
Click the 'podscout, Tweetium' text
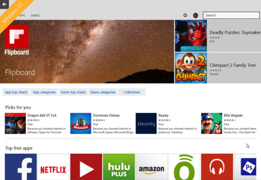(170, 132)
